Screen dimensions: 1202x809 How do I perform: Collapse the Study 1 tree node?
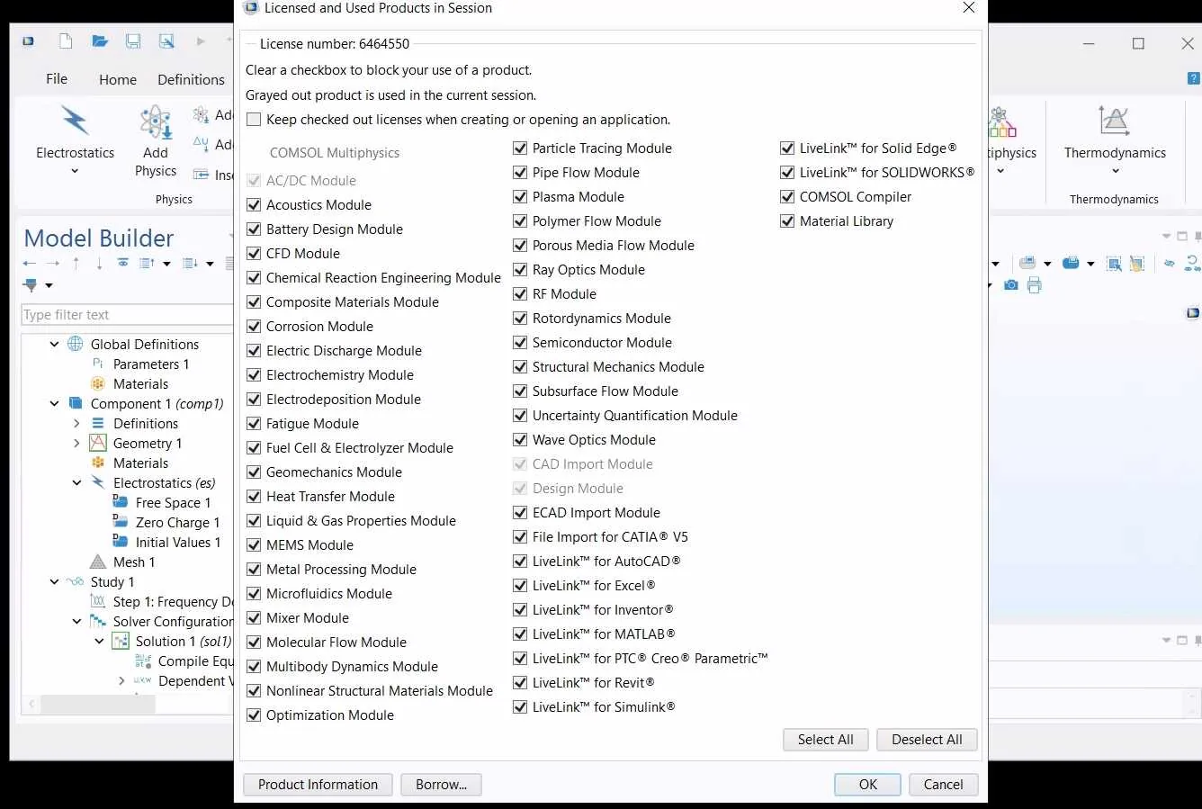(54, 581)
